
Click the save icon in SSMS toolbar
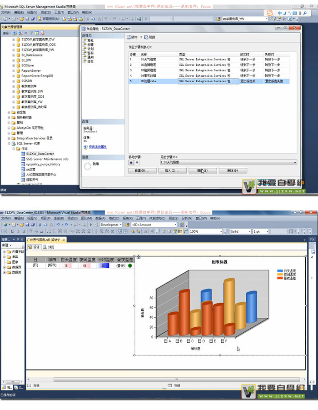point(27,19)
